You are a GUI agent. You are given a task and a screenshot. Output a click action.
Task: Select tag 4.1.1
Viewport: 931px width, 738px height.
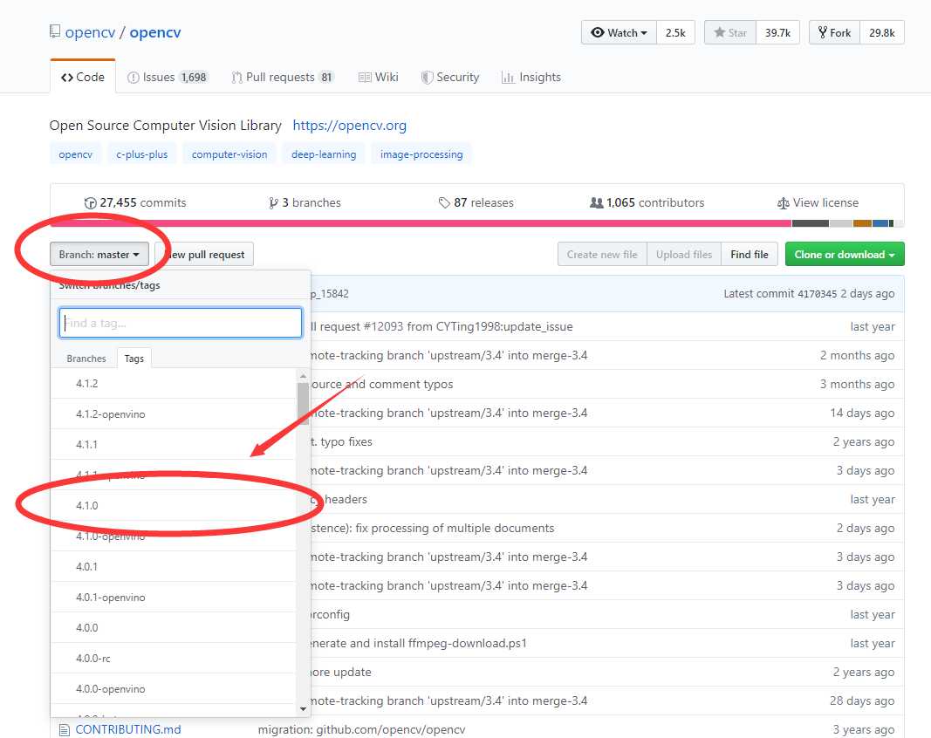tap(173, 444)
